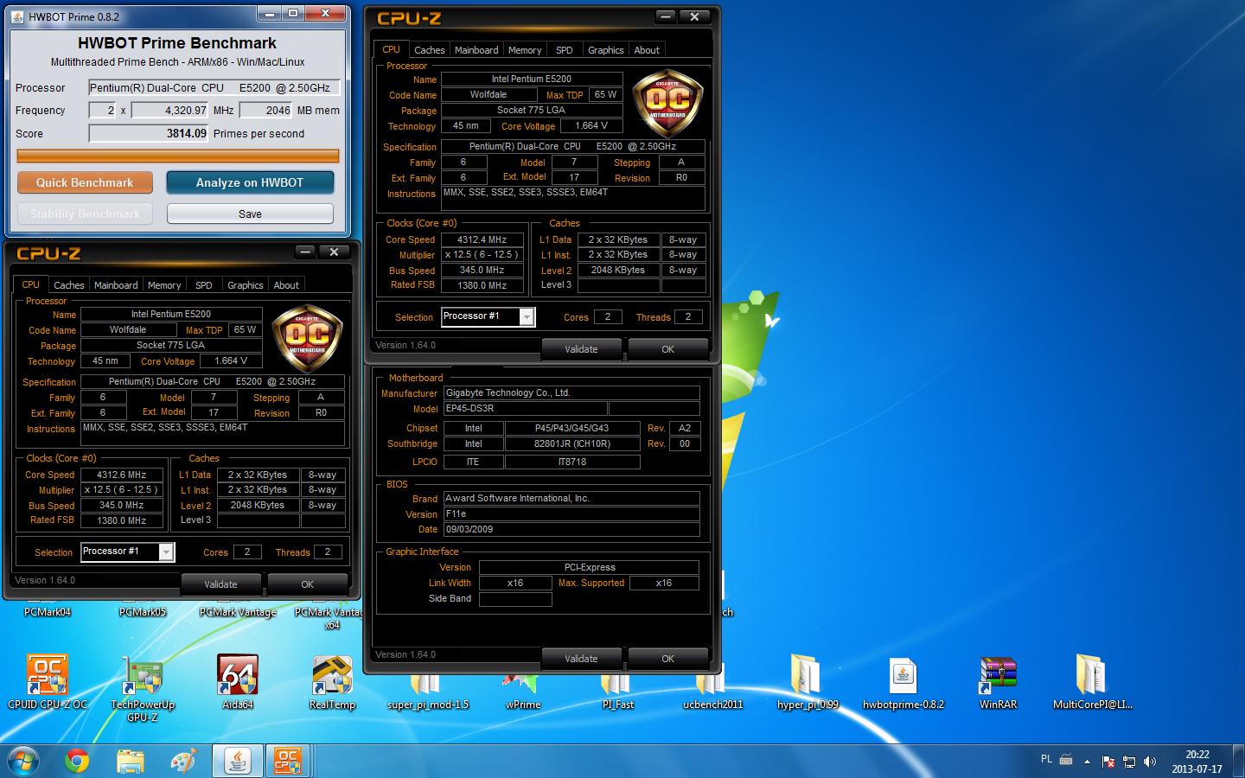Open the taskbar clock showing 20:22
The image size is (1245, 778).
[x=1197, y=762]
